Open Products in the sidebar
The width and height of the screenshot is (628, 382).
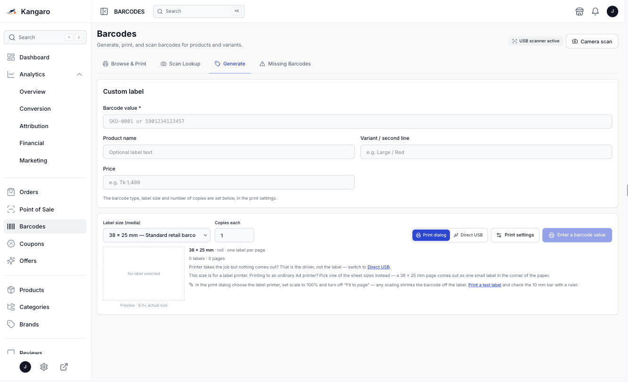(45, 290)
